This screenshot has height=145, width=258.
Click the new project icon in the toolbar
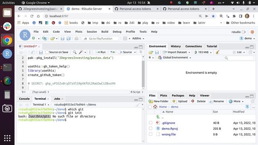(44, 39)
